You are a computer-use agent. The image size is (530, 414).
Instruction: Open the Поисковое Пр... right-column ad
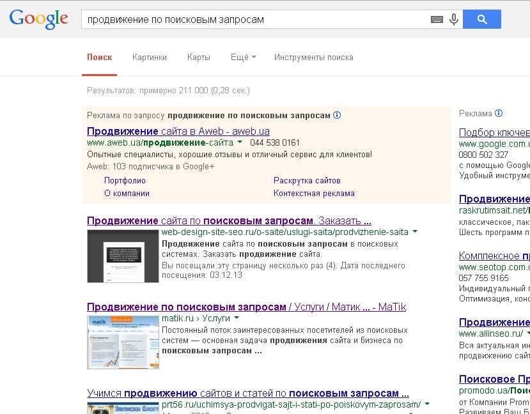pyautogui.click(x=494, y=379)
